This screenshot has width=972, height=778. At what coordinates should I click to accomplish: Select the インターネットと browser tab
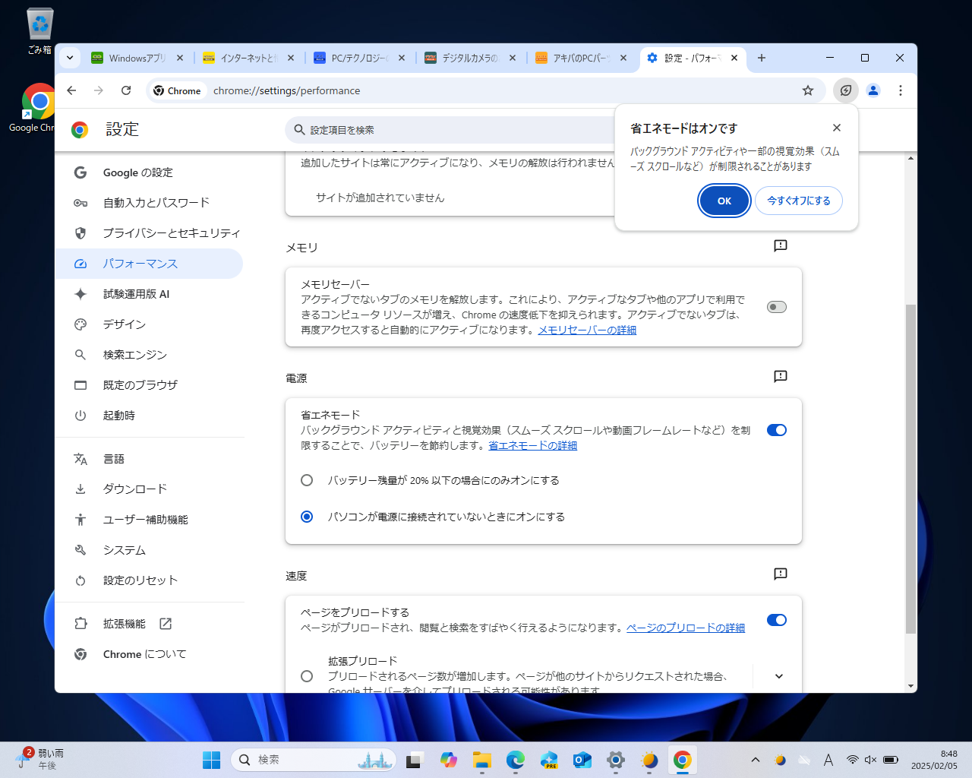[x=245, y=58]
